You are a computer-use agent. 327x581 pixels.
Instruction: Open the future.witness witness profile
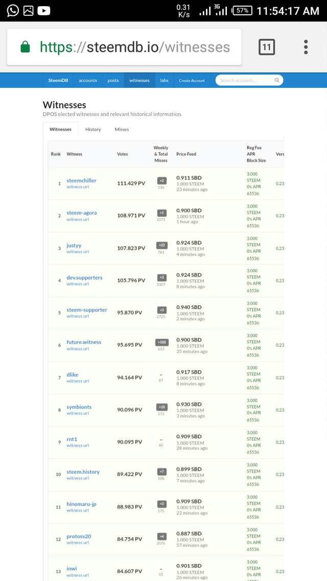(x=84, y=342)
